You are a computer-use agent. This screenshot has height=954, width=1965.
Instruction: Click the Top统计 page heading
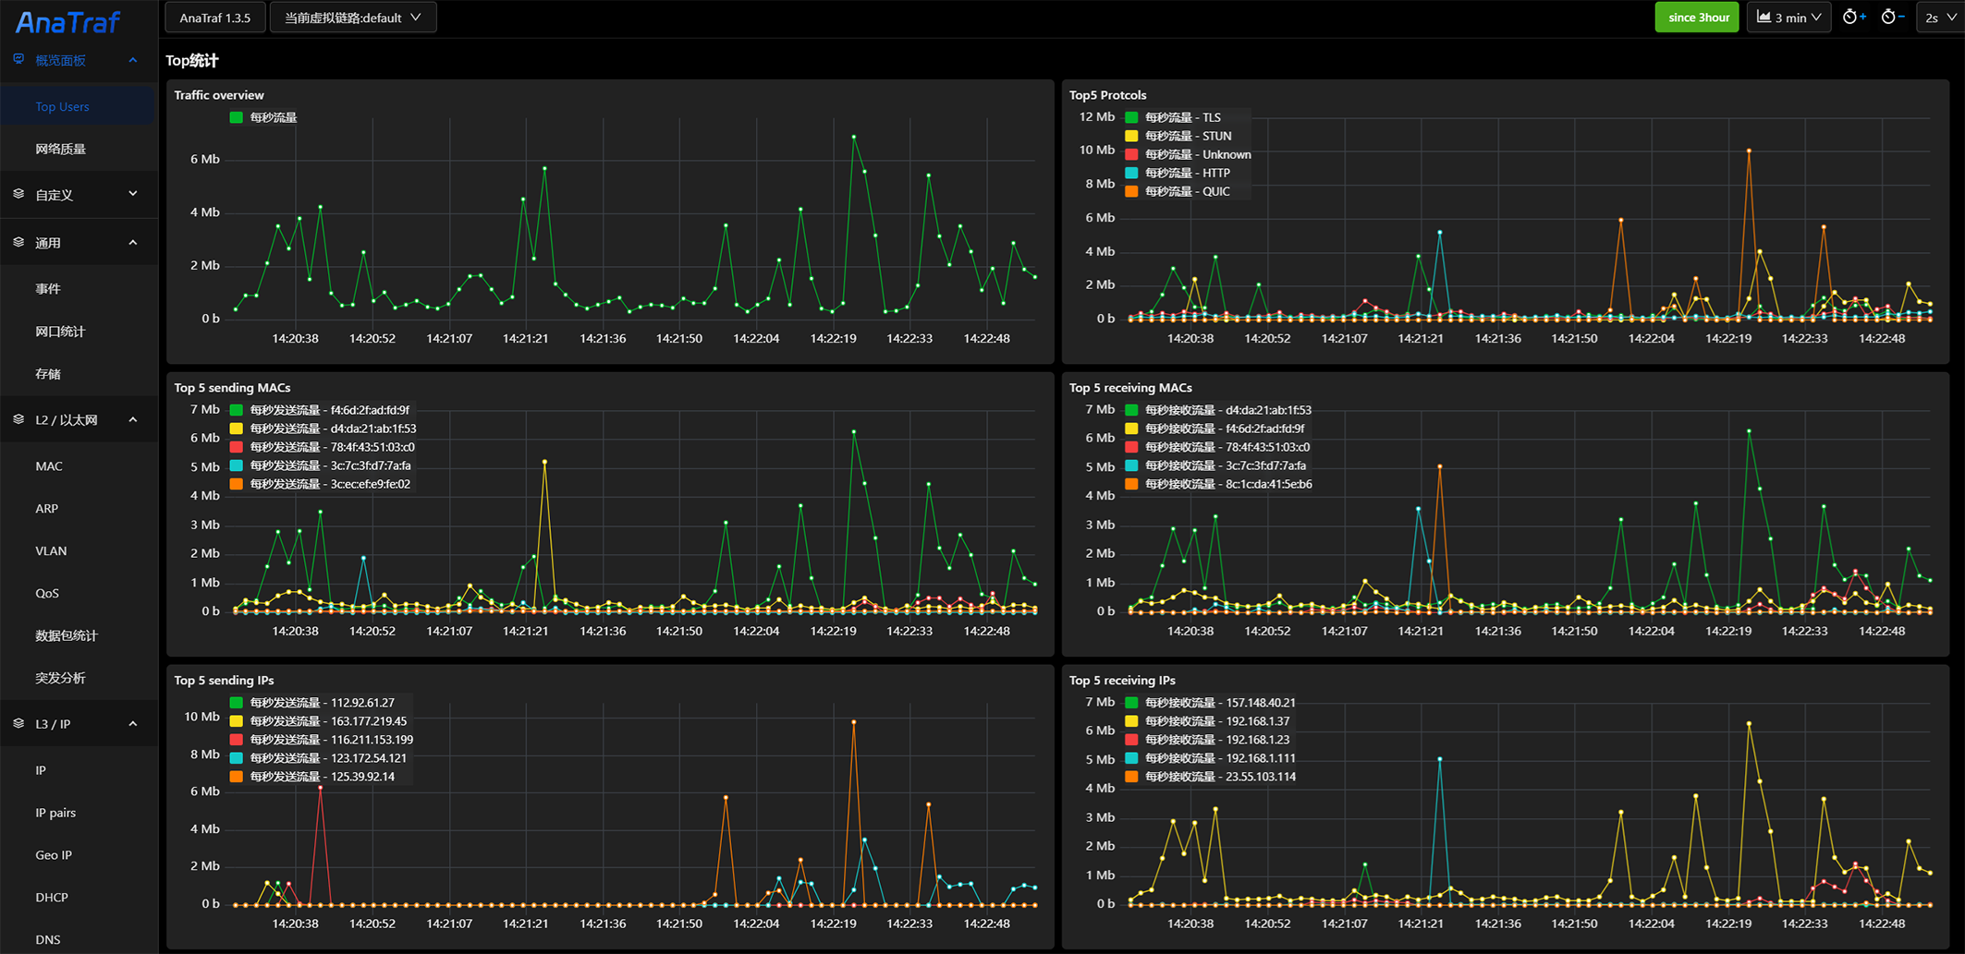(x=192, y=61)
